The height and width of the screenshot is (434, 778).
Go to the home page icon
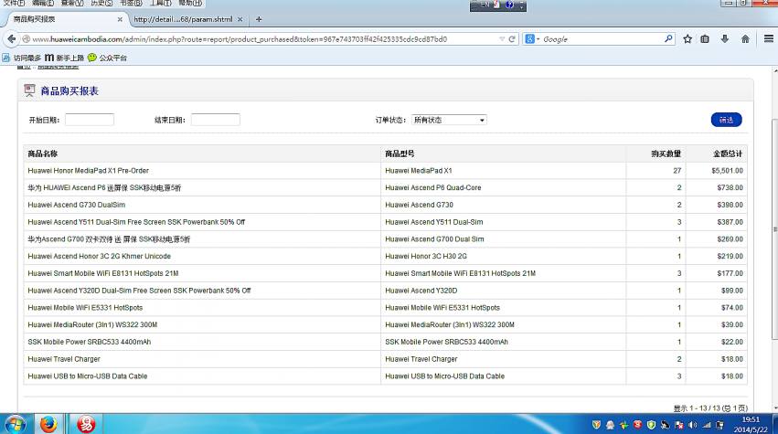(745, 38)
